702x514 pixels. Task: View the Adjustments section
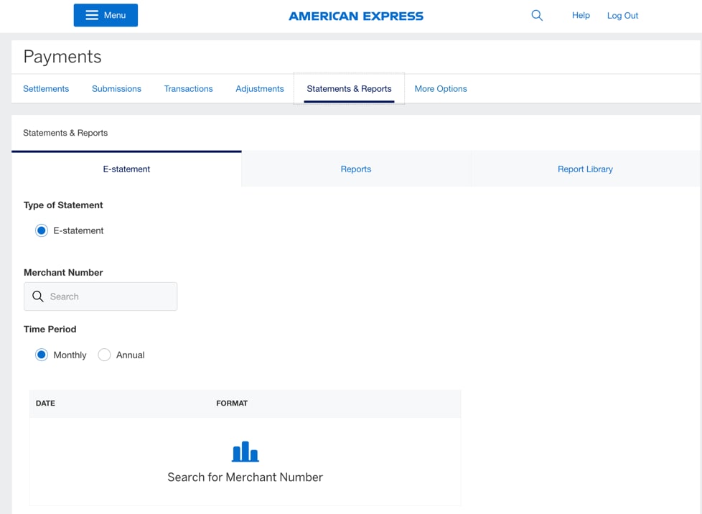point(259,88)
